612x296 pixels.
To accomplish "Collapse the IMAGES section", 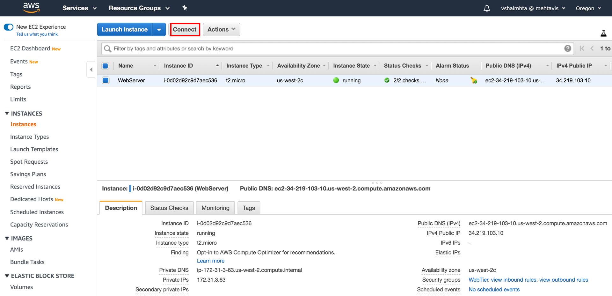I will [7, 238].
